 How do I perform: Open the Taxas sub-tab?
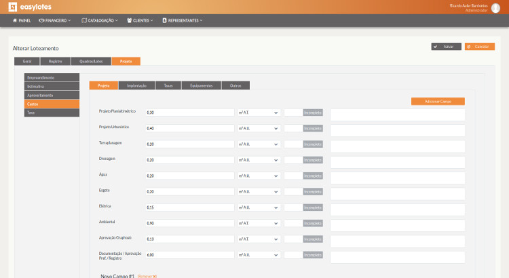click(x=168, y=85)
